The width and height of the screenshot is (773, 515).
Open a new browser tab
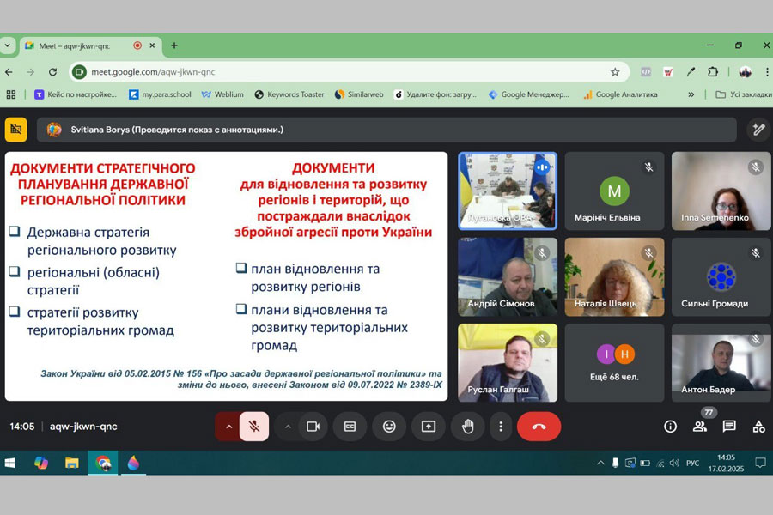pyautogui.click(x=174, y=45)
